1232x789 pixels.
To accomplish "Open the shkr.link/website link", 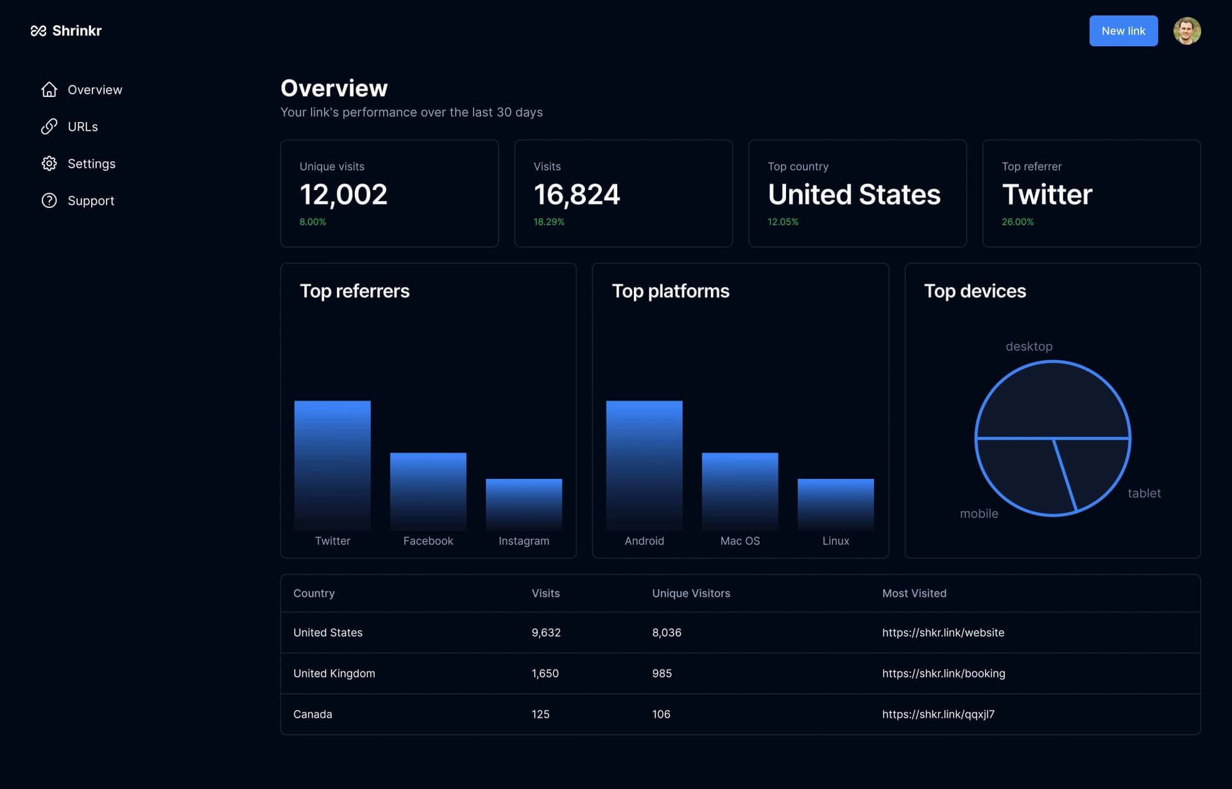I will [x=943, y=633].
